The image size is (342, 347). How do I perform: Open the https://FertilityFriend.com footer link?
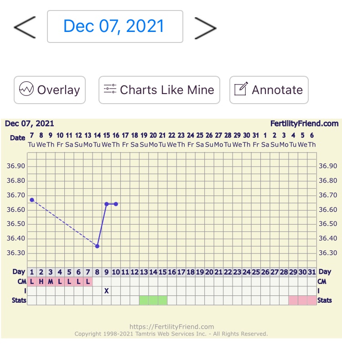point(171,326)
